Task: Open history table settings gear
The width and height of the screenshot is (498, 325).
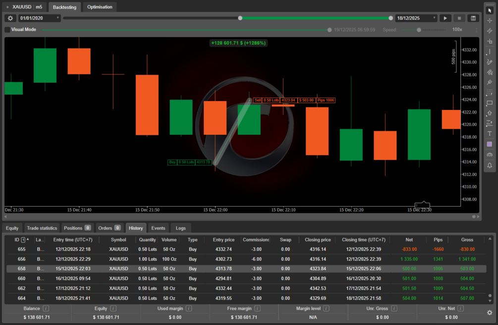Action: [490, 313]
